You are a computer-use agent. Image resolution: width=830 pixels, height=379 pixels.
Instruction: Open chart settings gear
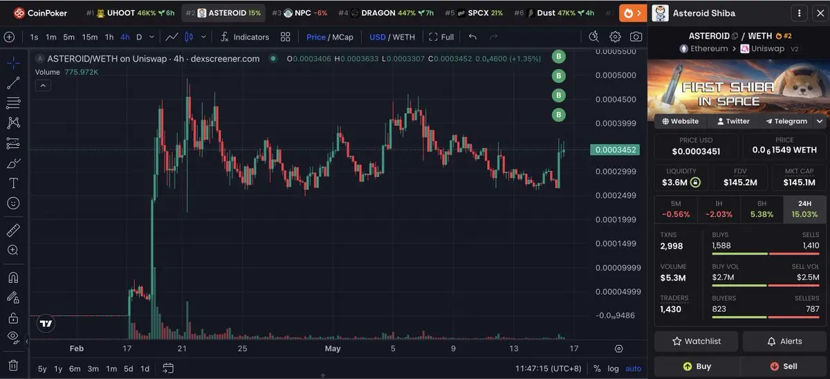615,37
